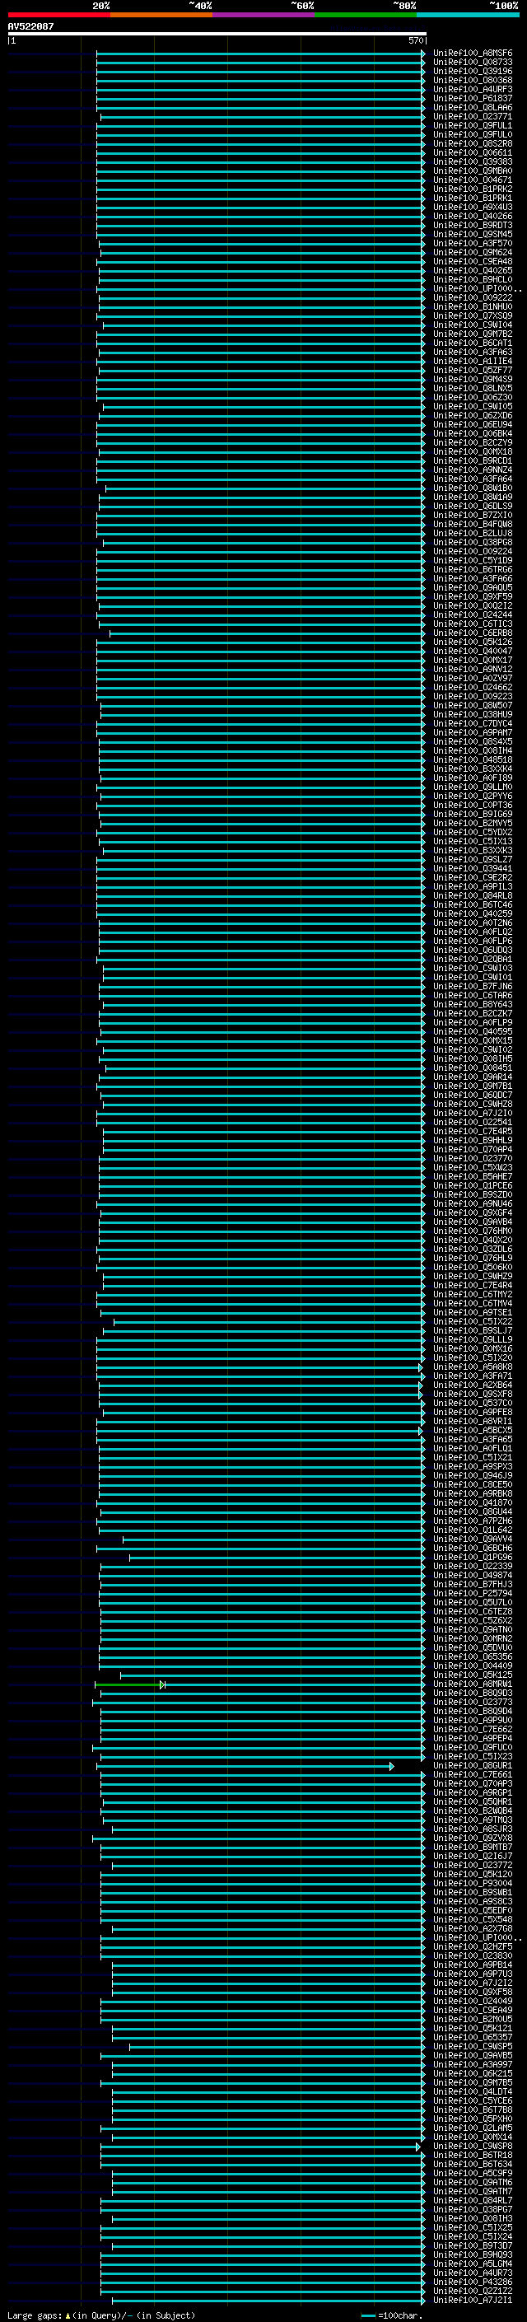Screen dimensions: 527x2322
Task: Select the UniRef100_C9EA48 label
Action: tap(473, 261)
